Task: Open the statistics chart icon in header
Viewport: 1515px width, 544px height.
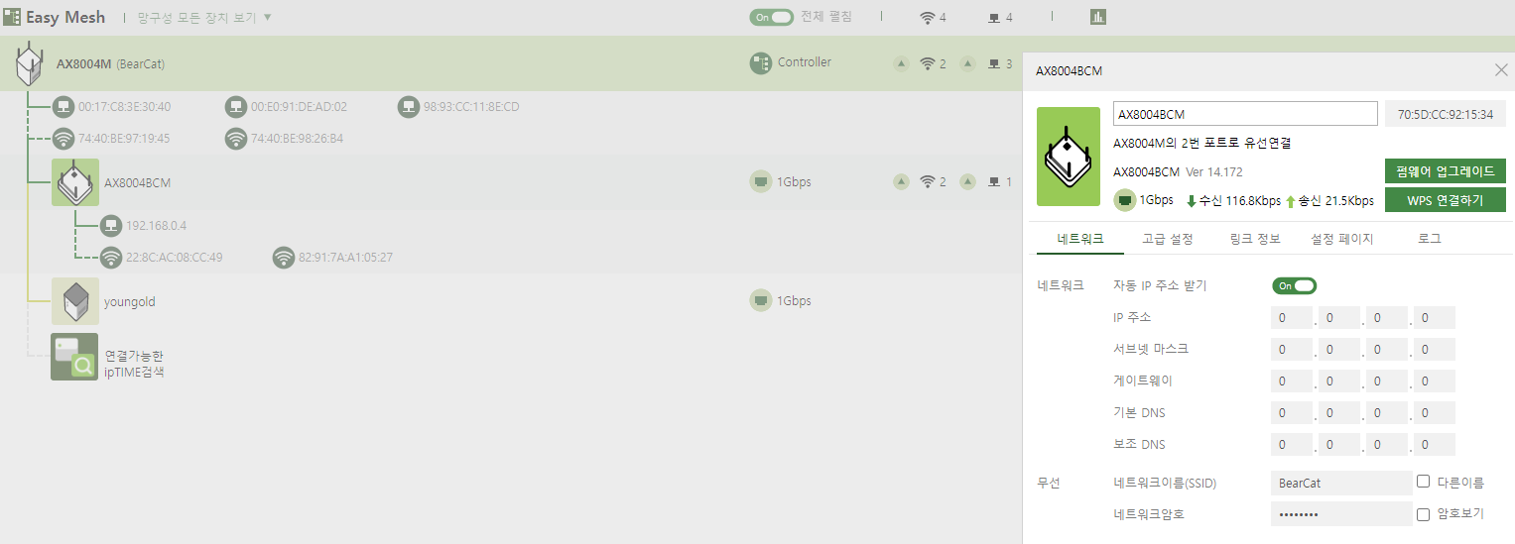Action: click(x=1098, y=17)
